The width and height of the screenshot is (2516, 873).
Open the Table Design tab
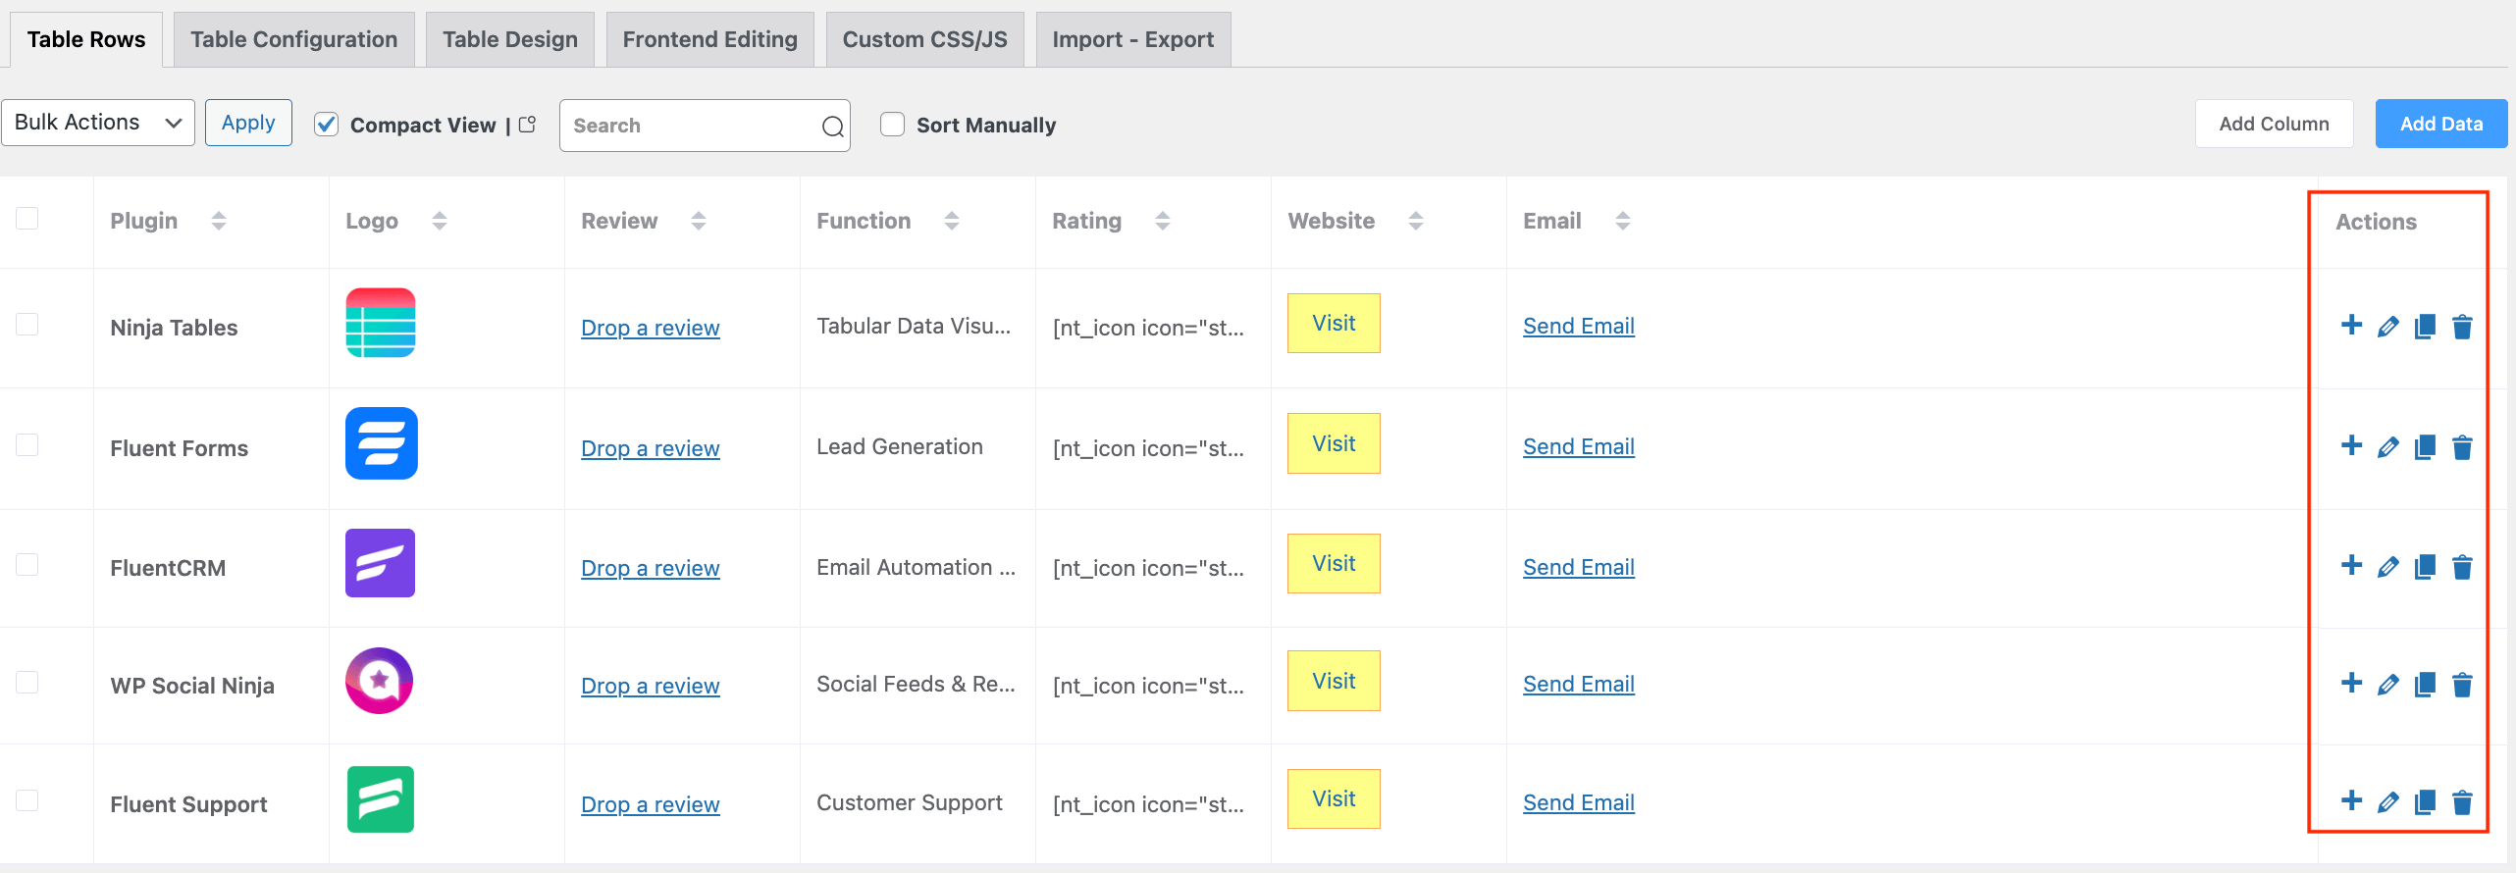point(510,39)
